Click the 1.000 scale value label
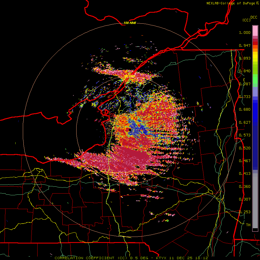 coord(245,32)
